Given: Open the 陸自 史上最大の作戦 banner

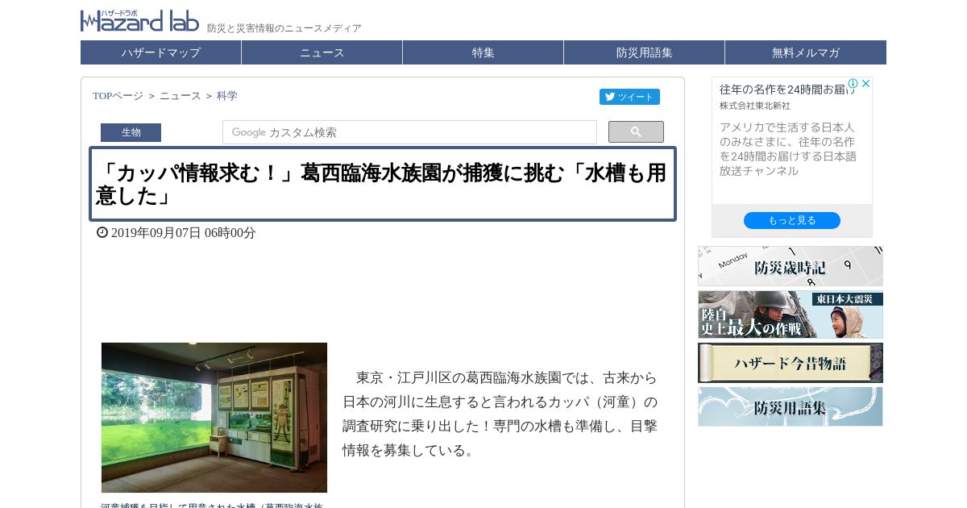Looking at the screenshot, I should 791,314.
